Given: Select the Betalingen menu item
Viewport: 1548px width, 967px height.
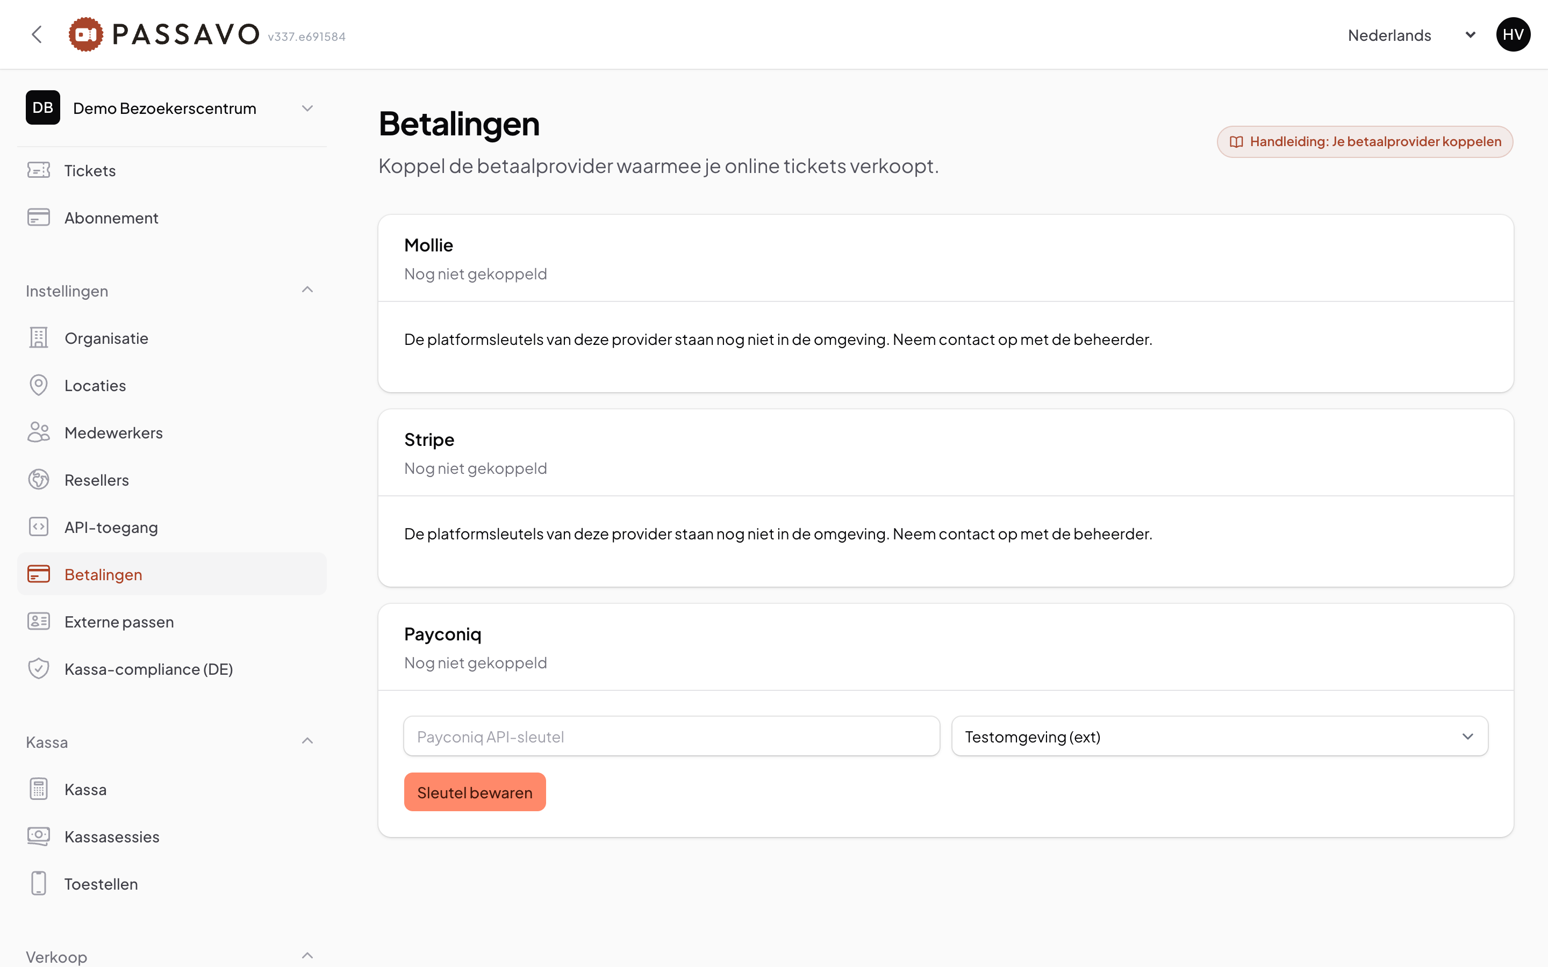Looking at the screenshot, I should click(x=172, y=574).
